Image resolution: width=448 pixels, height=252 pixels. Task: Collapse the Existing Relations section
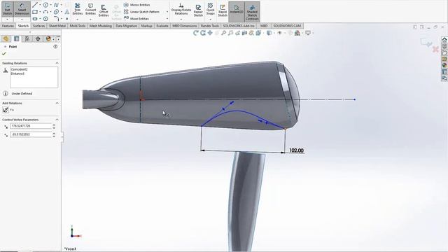pos(57,63)
